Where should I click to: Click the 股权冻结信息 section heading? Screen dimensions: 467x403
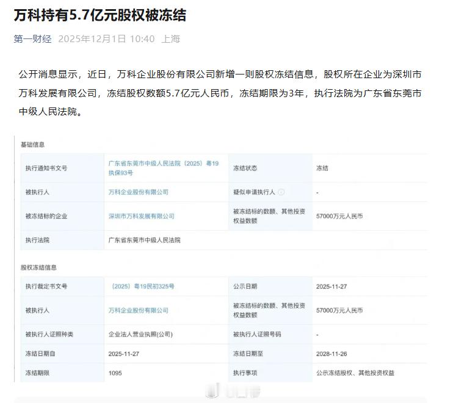(x=38, y=267)
